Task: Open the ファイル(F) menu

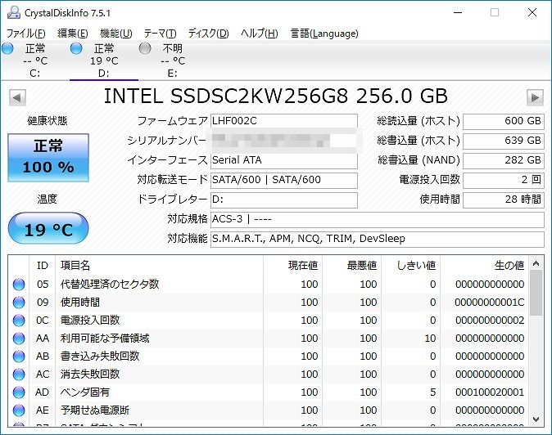Action: 26,34
